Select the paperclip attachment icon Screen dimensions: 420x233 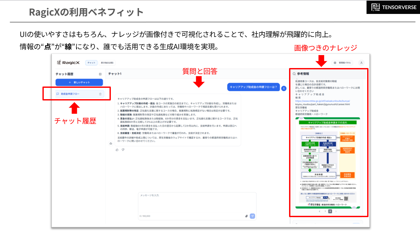coord(246,216)
